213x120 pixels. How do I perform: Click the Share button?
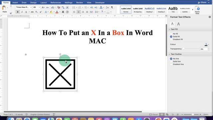(x=202, y=2)
